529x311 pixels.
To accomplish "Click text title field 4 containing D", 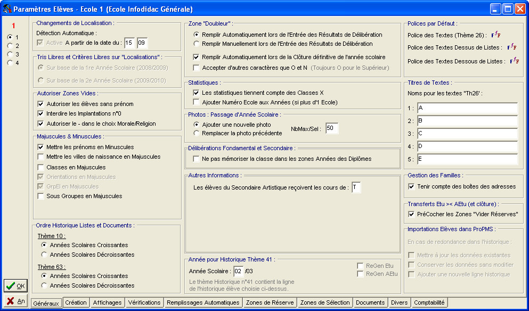I will coord(467,146).
